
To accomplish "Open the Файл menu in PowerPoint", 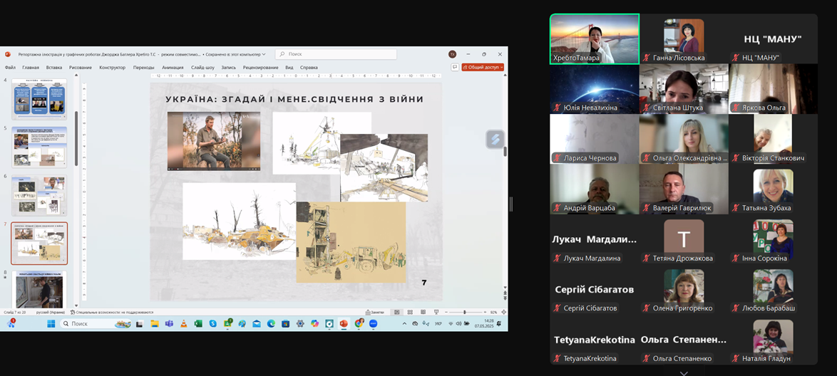I will 10,68.
